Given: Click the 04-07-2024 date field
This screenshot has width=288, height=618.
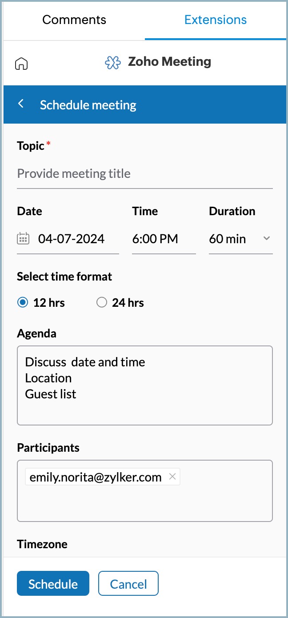Looking at the screenshot, I should (71, 239).
